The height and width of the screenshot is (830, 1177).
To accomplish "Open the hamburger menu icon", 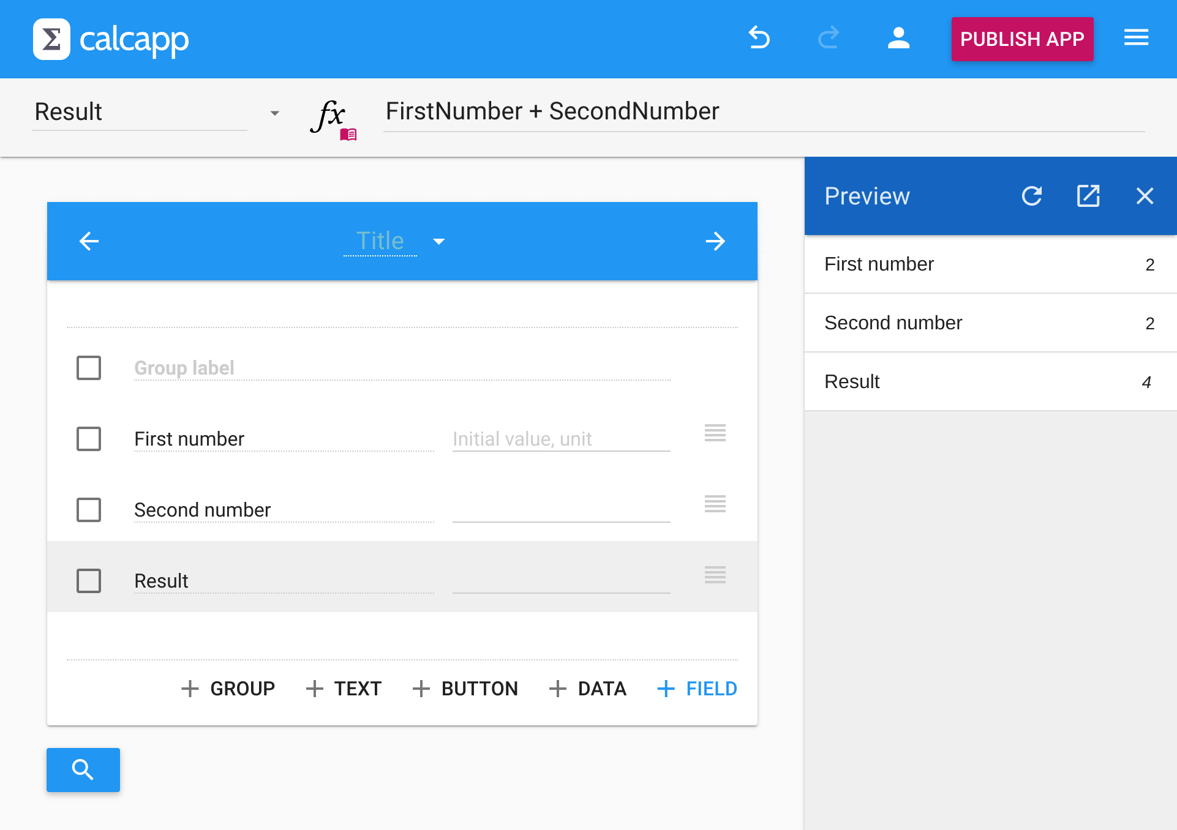I will (1136, 38).
